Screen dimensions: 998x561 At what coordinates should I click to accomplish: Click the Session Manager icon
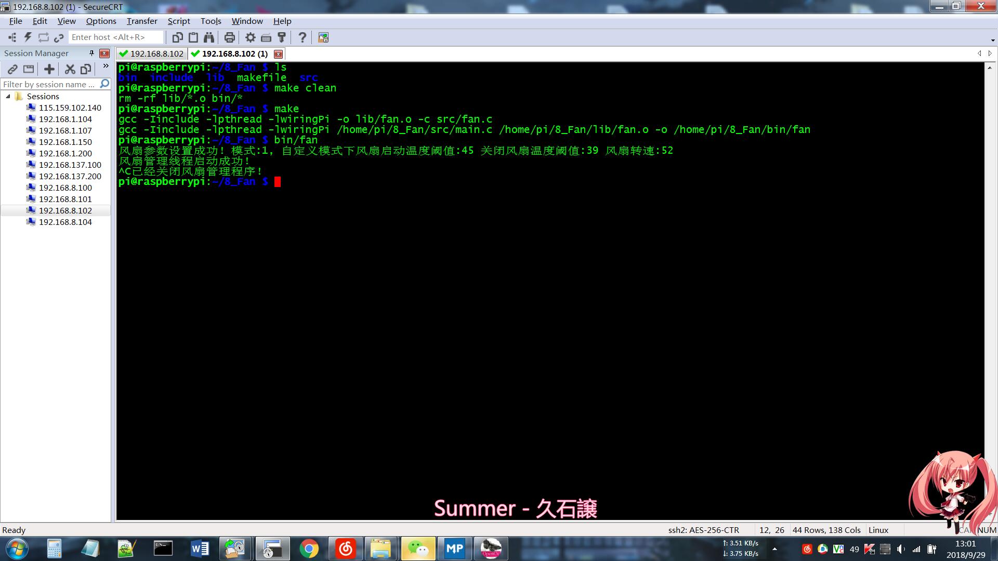11,37
